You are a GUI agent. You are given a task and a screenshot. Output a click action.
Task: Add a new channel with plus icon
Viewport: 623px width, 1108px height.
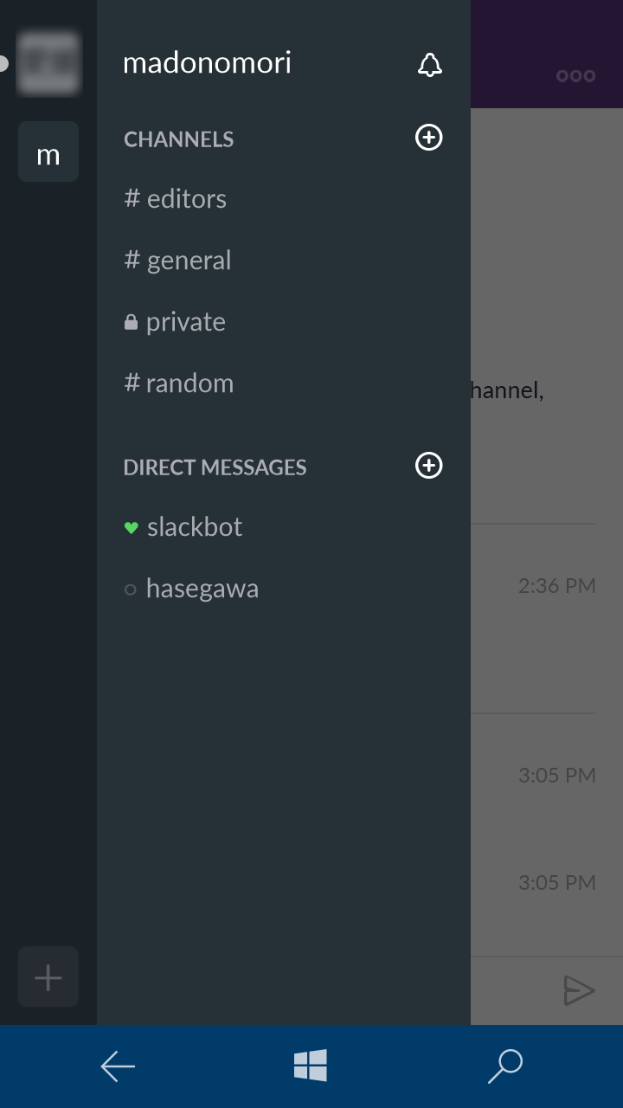pos(429,138)
